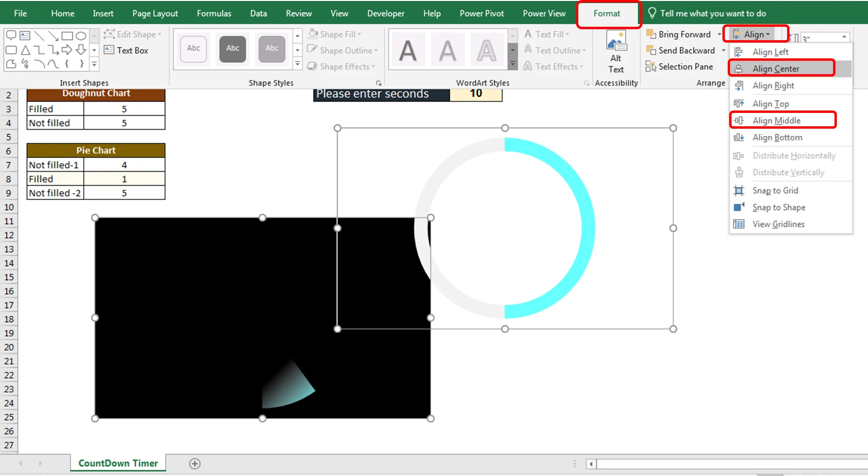Expand the Insert Shapes gallery More arrow
Viewport: 868px width, 476px height.
pos(94,64)
